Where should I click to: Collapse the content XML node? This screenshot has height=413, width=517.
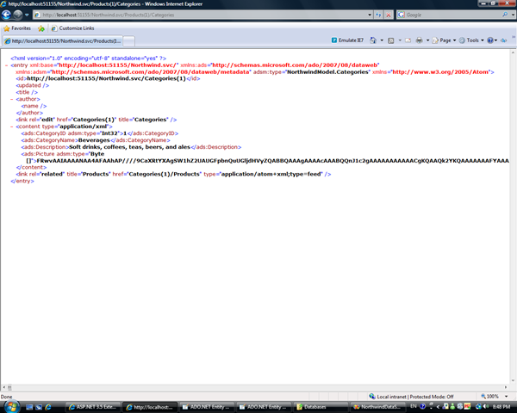point(12,126)
